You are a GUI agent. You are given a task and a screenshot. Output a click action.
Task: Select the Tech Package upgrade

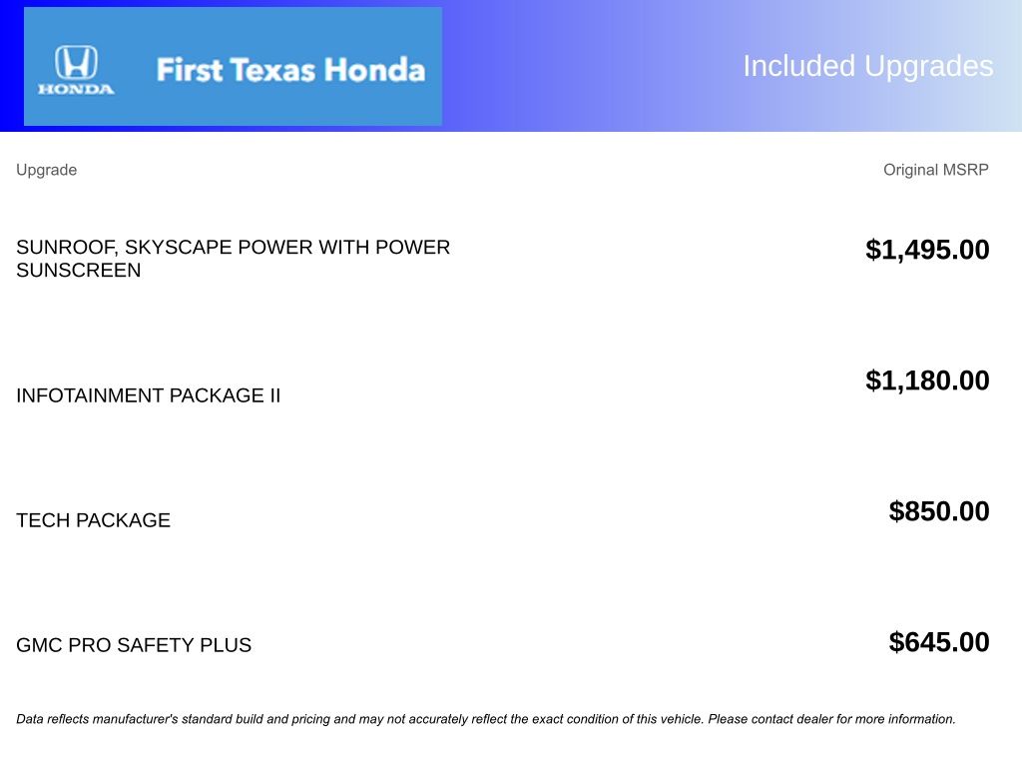(x=93, y=520)
